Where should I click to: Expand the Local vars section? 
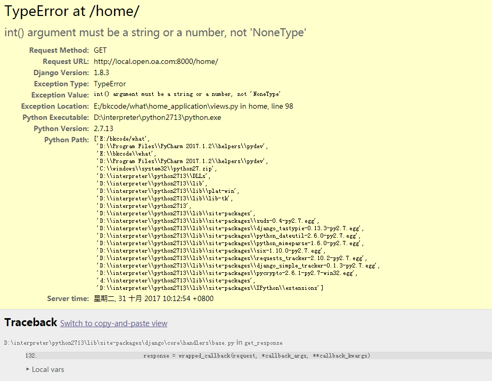[47, 369]
